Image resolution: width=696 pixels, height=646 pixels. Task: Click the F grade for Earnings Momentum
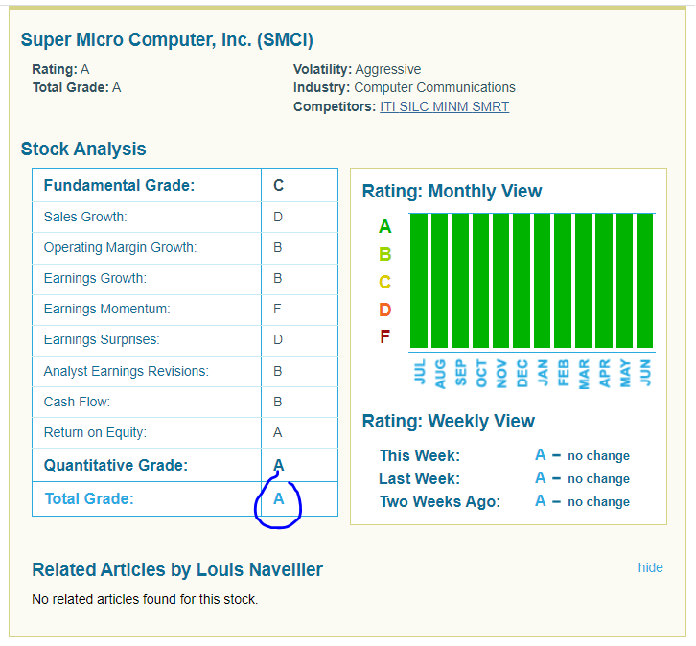click(277, 309)
